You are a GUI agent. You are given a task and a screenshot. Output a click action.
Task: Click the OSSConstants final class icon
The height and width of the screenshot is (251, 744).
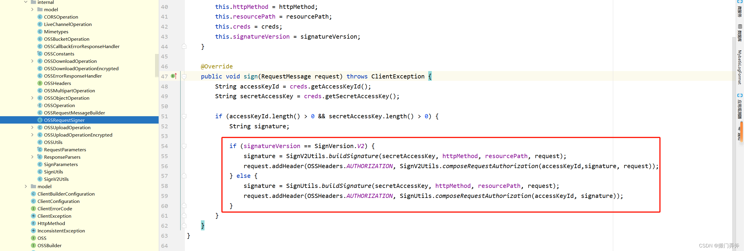tap(40, 54)
